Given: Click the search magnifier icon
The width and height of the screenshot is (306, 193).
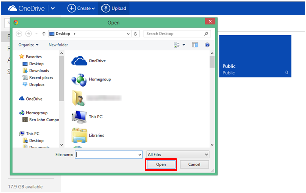Looking at the screenshot, I should coord(206,34).
